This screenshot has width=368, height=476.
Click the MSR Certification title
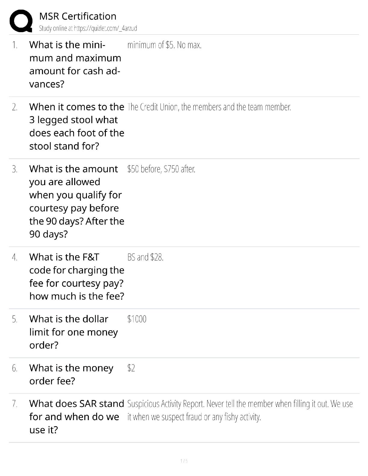tap(78, 16)
